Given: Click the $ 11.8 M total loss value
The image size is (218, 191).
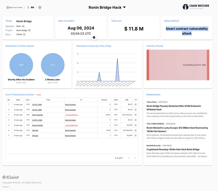Looking at the screenshot, I should [x=134, y=29].
